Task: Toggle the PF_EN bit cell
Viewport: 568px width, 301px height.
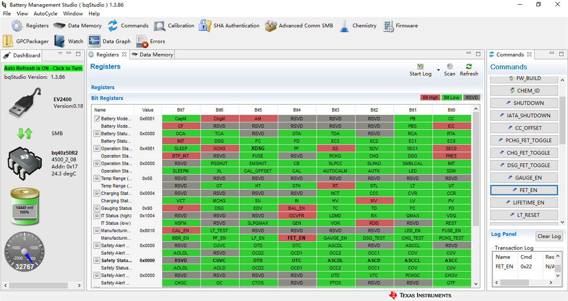Action: point(219,238)
